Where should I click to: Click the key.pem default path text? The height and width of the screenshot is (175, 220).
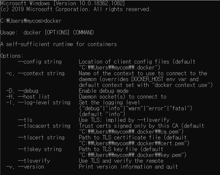[133, 155]
